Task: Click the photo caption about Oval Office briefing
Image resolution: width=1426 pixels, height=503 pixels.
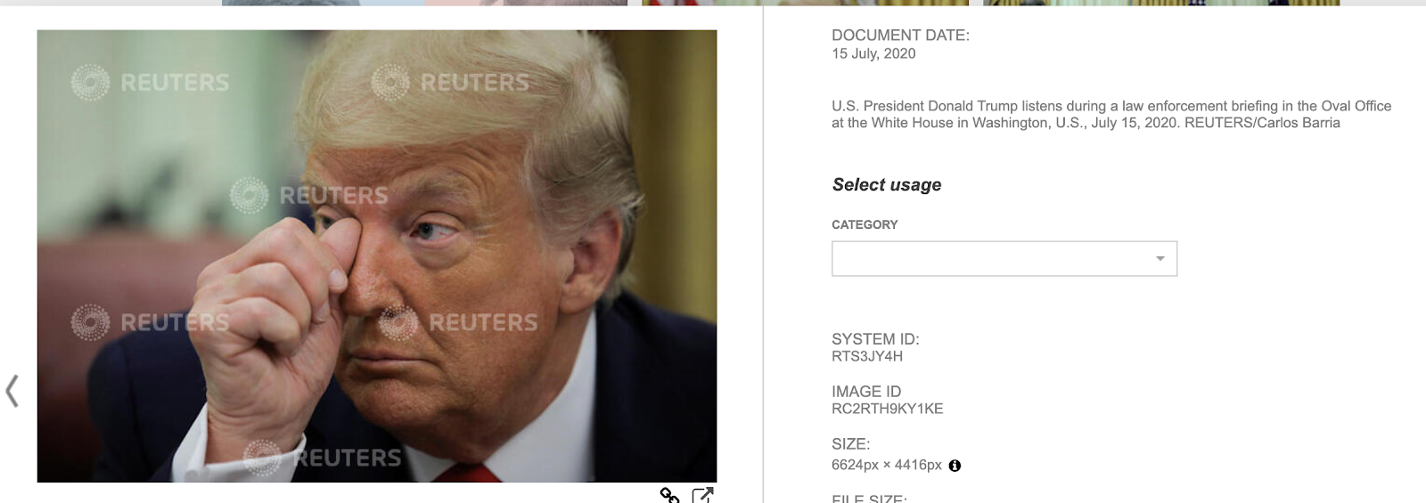Action: point(1111,114)
